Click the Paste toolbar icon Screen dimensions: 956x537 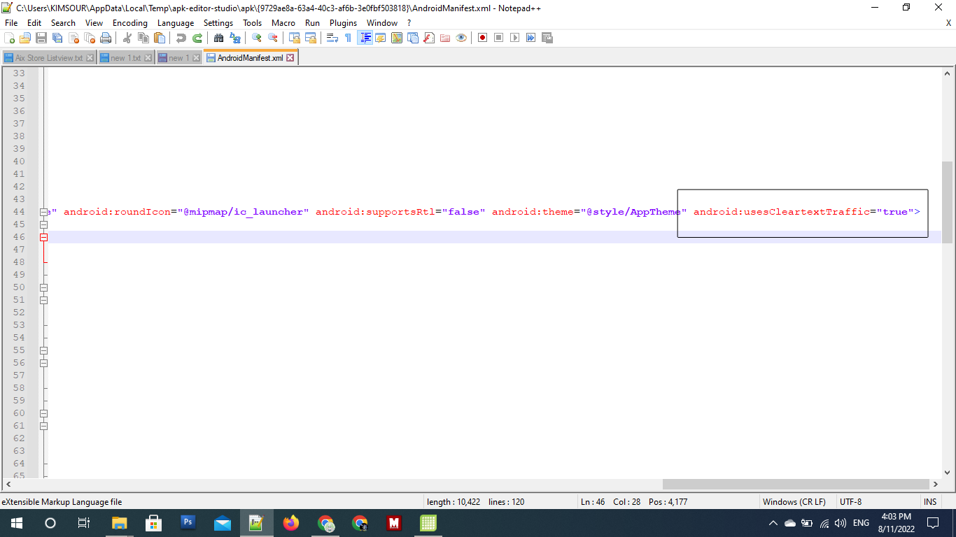[x=160, y=38]
